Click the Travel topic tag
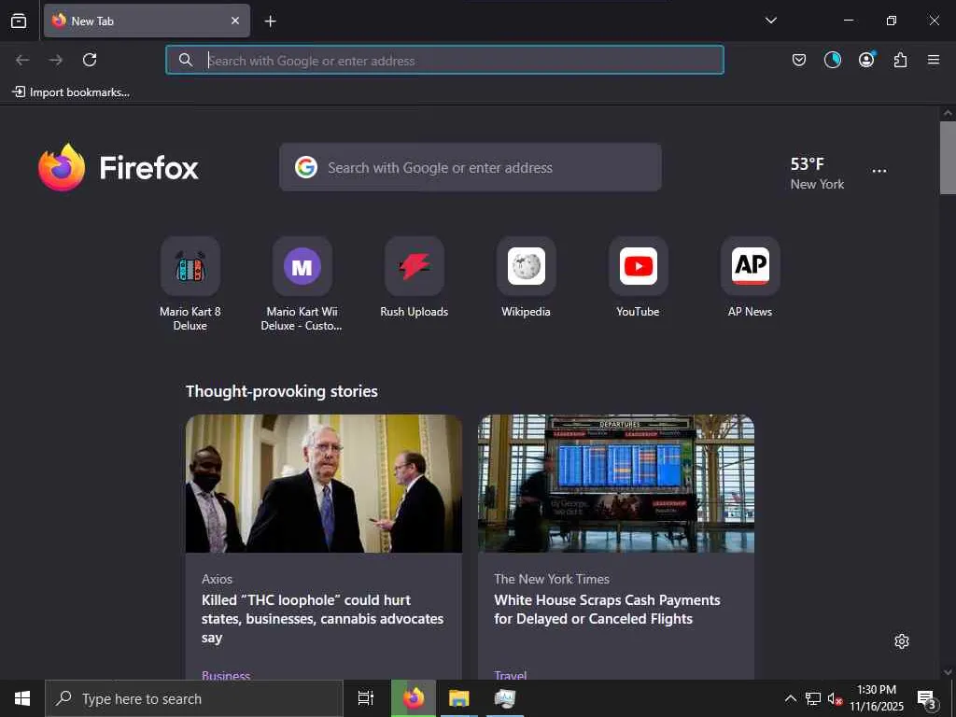The width and height of the screenshot is (956, 717). [511, 674]
